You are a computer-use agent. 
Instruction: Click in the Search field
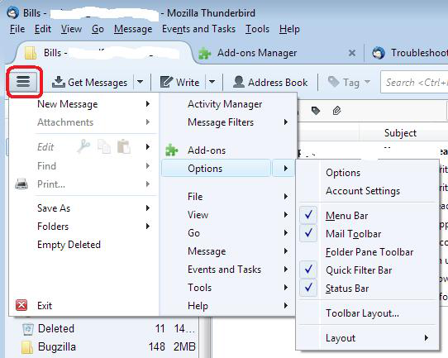pyautogui.click(x=415, y=83)
